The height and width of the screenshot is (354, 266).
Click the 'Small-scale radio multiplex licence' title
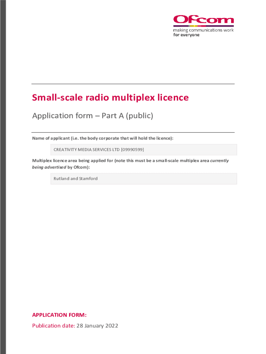110,98
